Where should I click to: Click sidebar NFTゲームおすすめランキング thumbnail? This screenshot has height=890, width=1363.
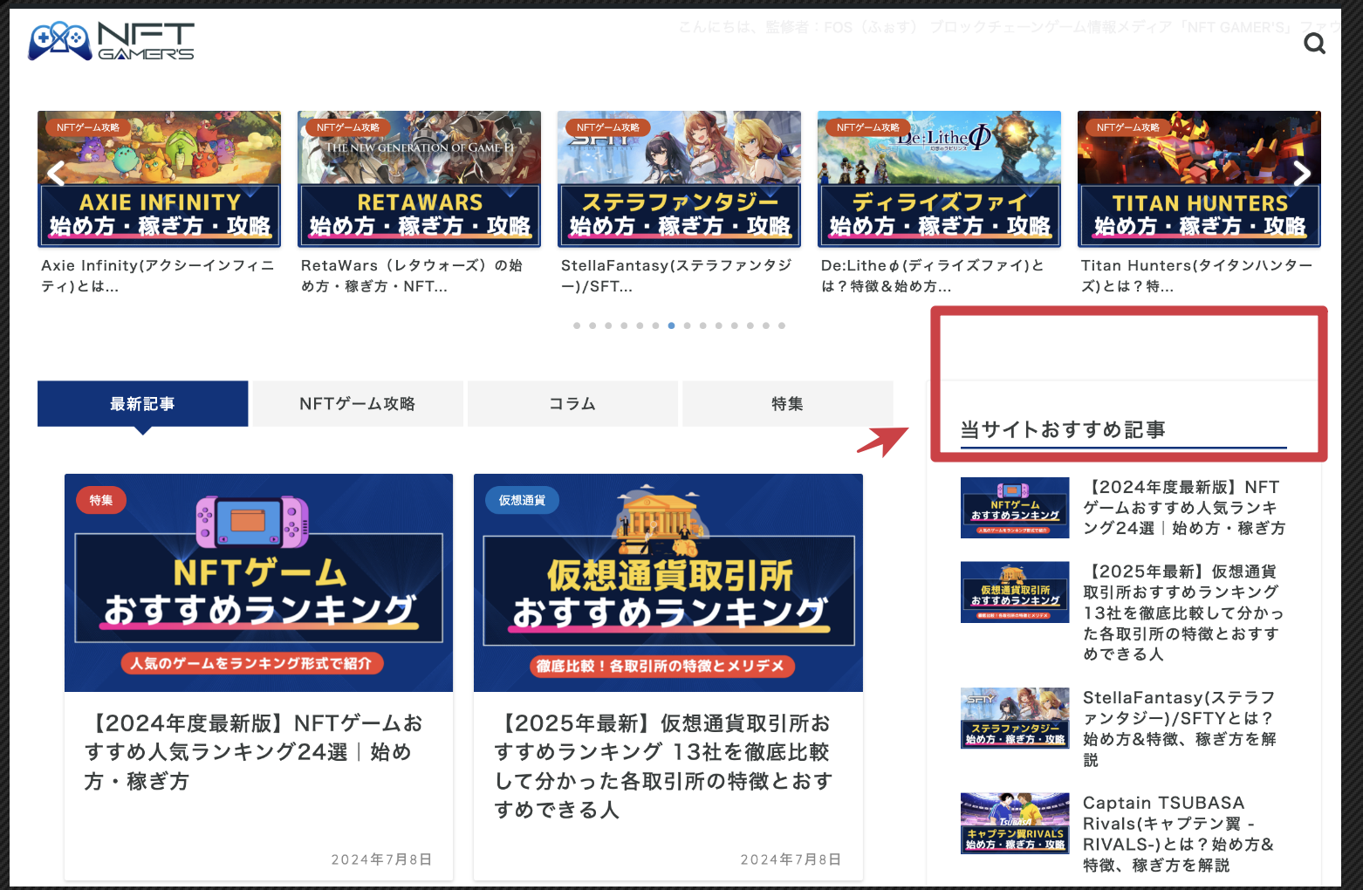tap(1015, 508)
